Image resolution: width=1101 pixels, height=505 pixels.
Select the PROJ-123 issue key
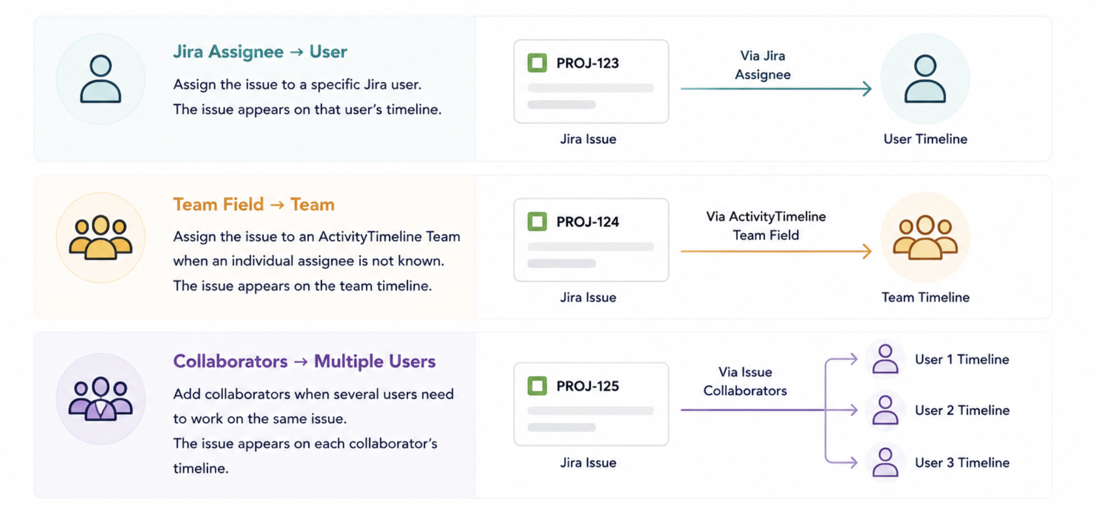point(588,63)
